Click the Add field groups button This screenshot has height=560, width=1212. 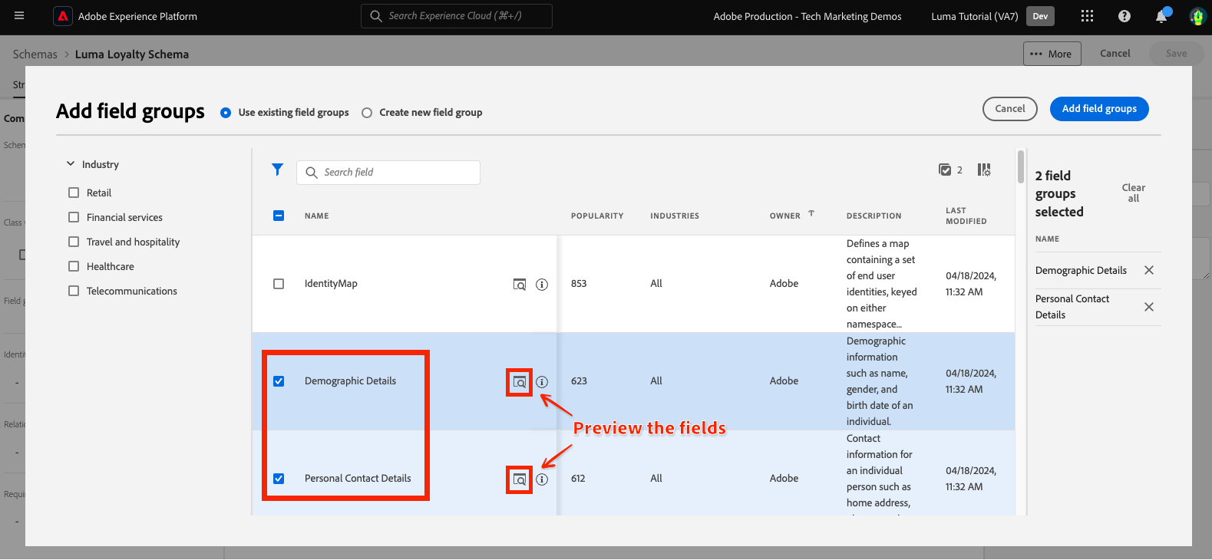[1099, 109]
